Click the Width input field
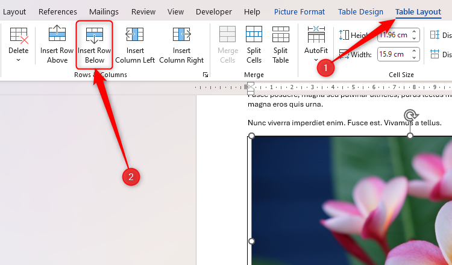The image size is (452, 265). (392, 55)
